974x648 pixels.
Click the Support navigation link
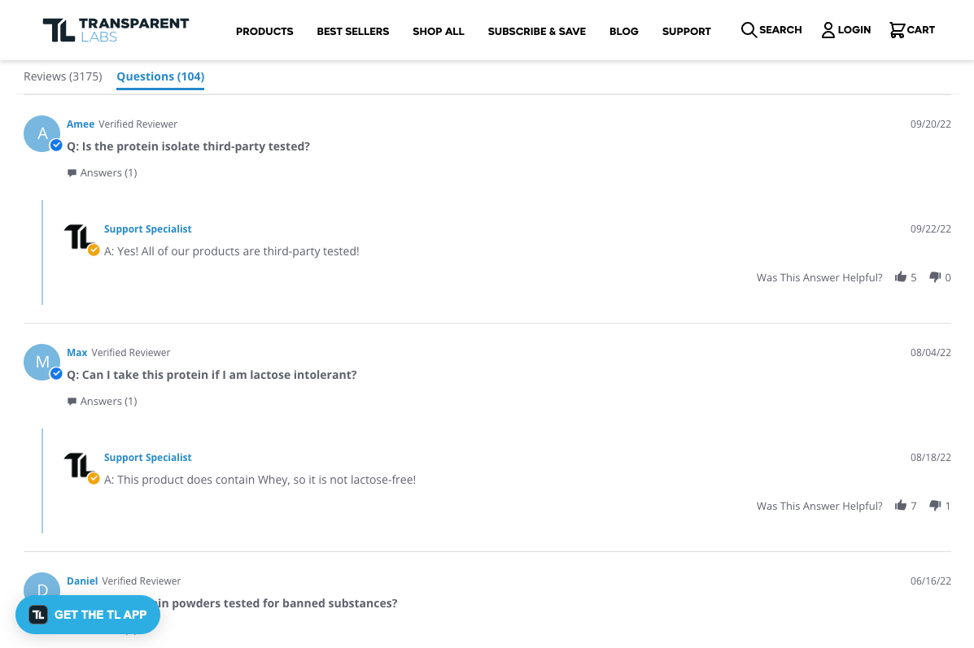coord(687,31)
